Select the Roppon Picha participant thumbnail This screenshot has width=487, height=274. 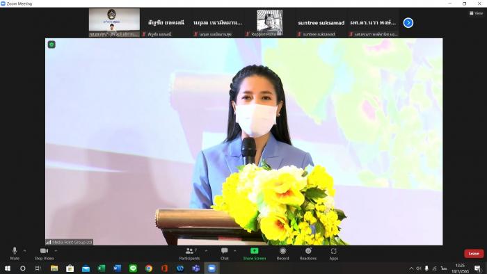[270, 23]
